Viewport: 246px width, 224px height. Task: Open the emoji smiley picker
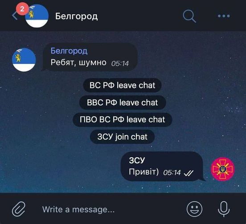point(194,209)
